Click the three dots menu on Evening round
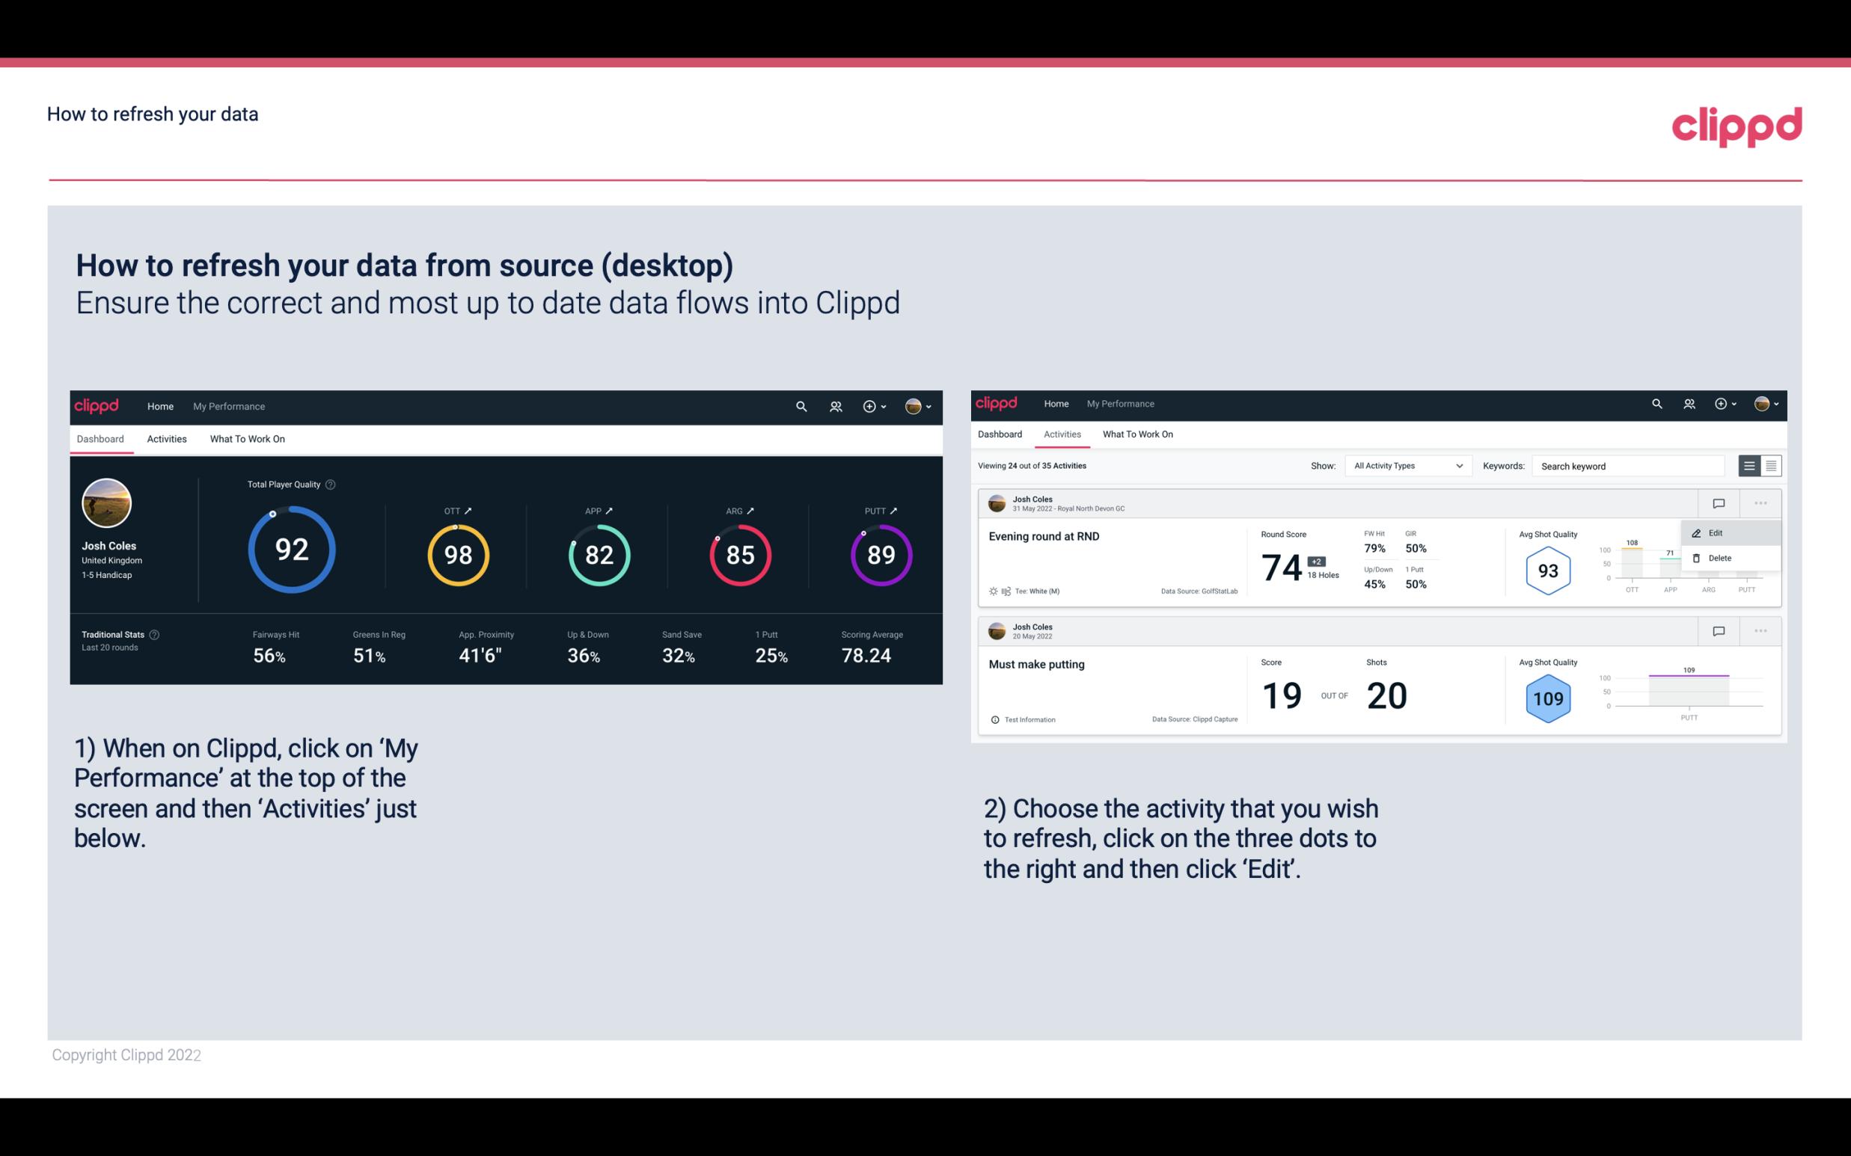This screenshot has width=1851, height=1156. 1760,502
